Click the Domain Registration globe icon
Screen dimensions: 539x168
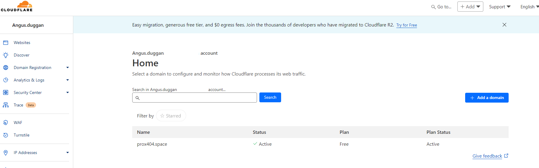coord(6,67)
